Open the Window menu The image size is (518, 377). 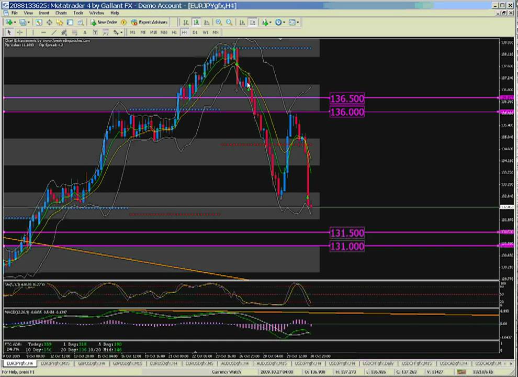[97, 13]
